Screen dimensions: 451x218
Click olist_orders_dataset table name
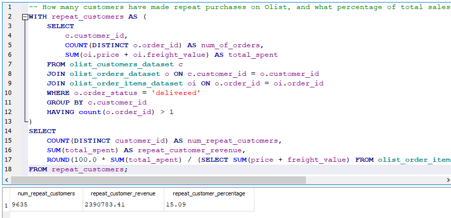115,74
